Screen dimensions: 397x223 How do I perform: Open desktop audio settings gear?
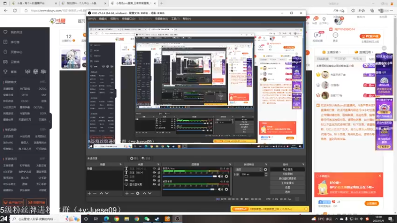pos(226,189)
